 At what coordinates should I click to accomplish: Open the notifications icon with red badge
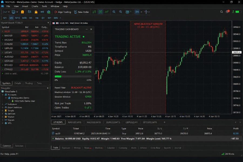pyautogui.click(x=227, y=12)
